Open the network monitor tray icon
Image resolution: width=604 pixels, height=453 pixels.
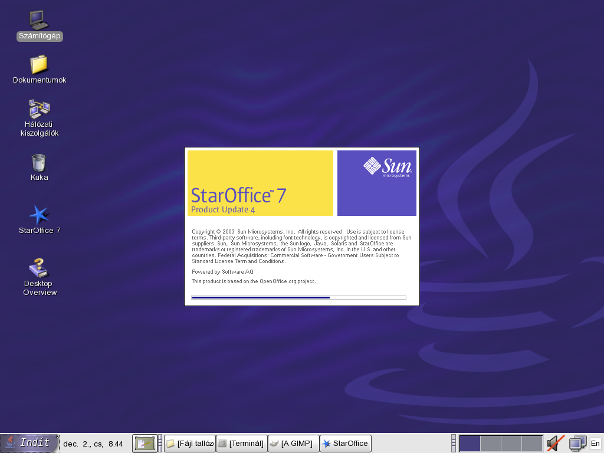(577, 444)
